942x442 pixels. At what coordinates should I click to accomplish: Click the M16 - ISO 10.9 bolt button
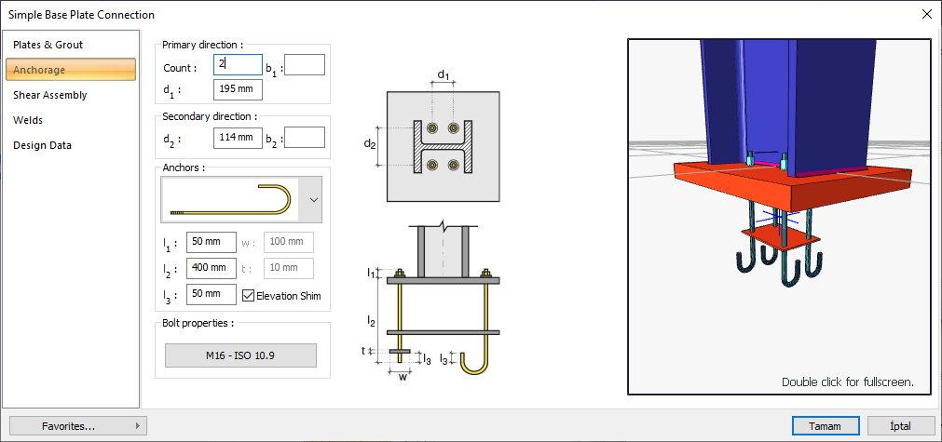(x=240, y=355)
